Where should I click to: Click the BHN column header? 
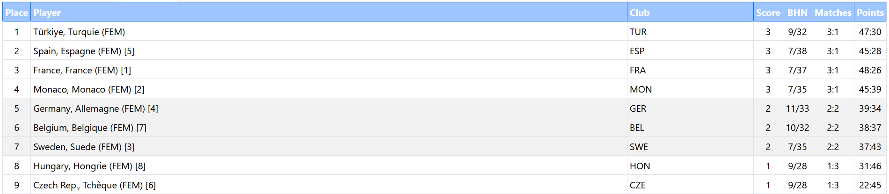(x=797, y=13)
